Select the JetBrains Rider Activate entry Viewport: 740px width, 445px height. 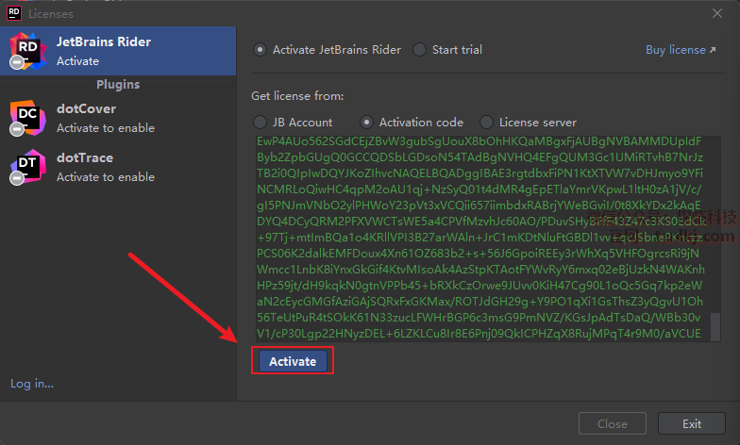(118, 51)
